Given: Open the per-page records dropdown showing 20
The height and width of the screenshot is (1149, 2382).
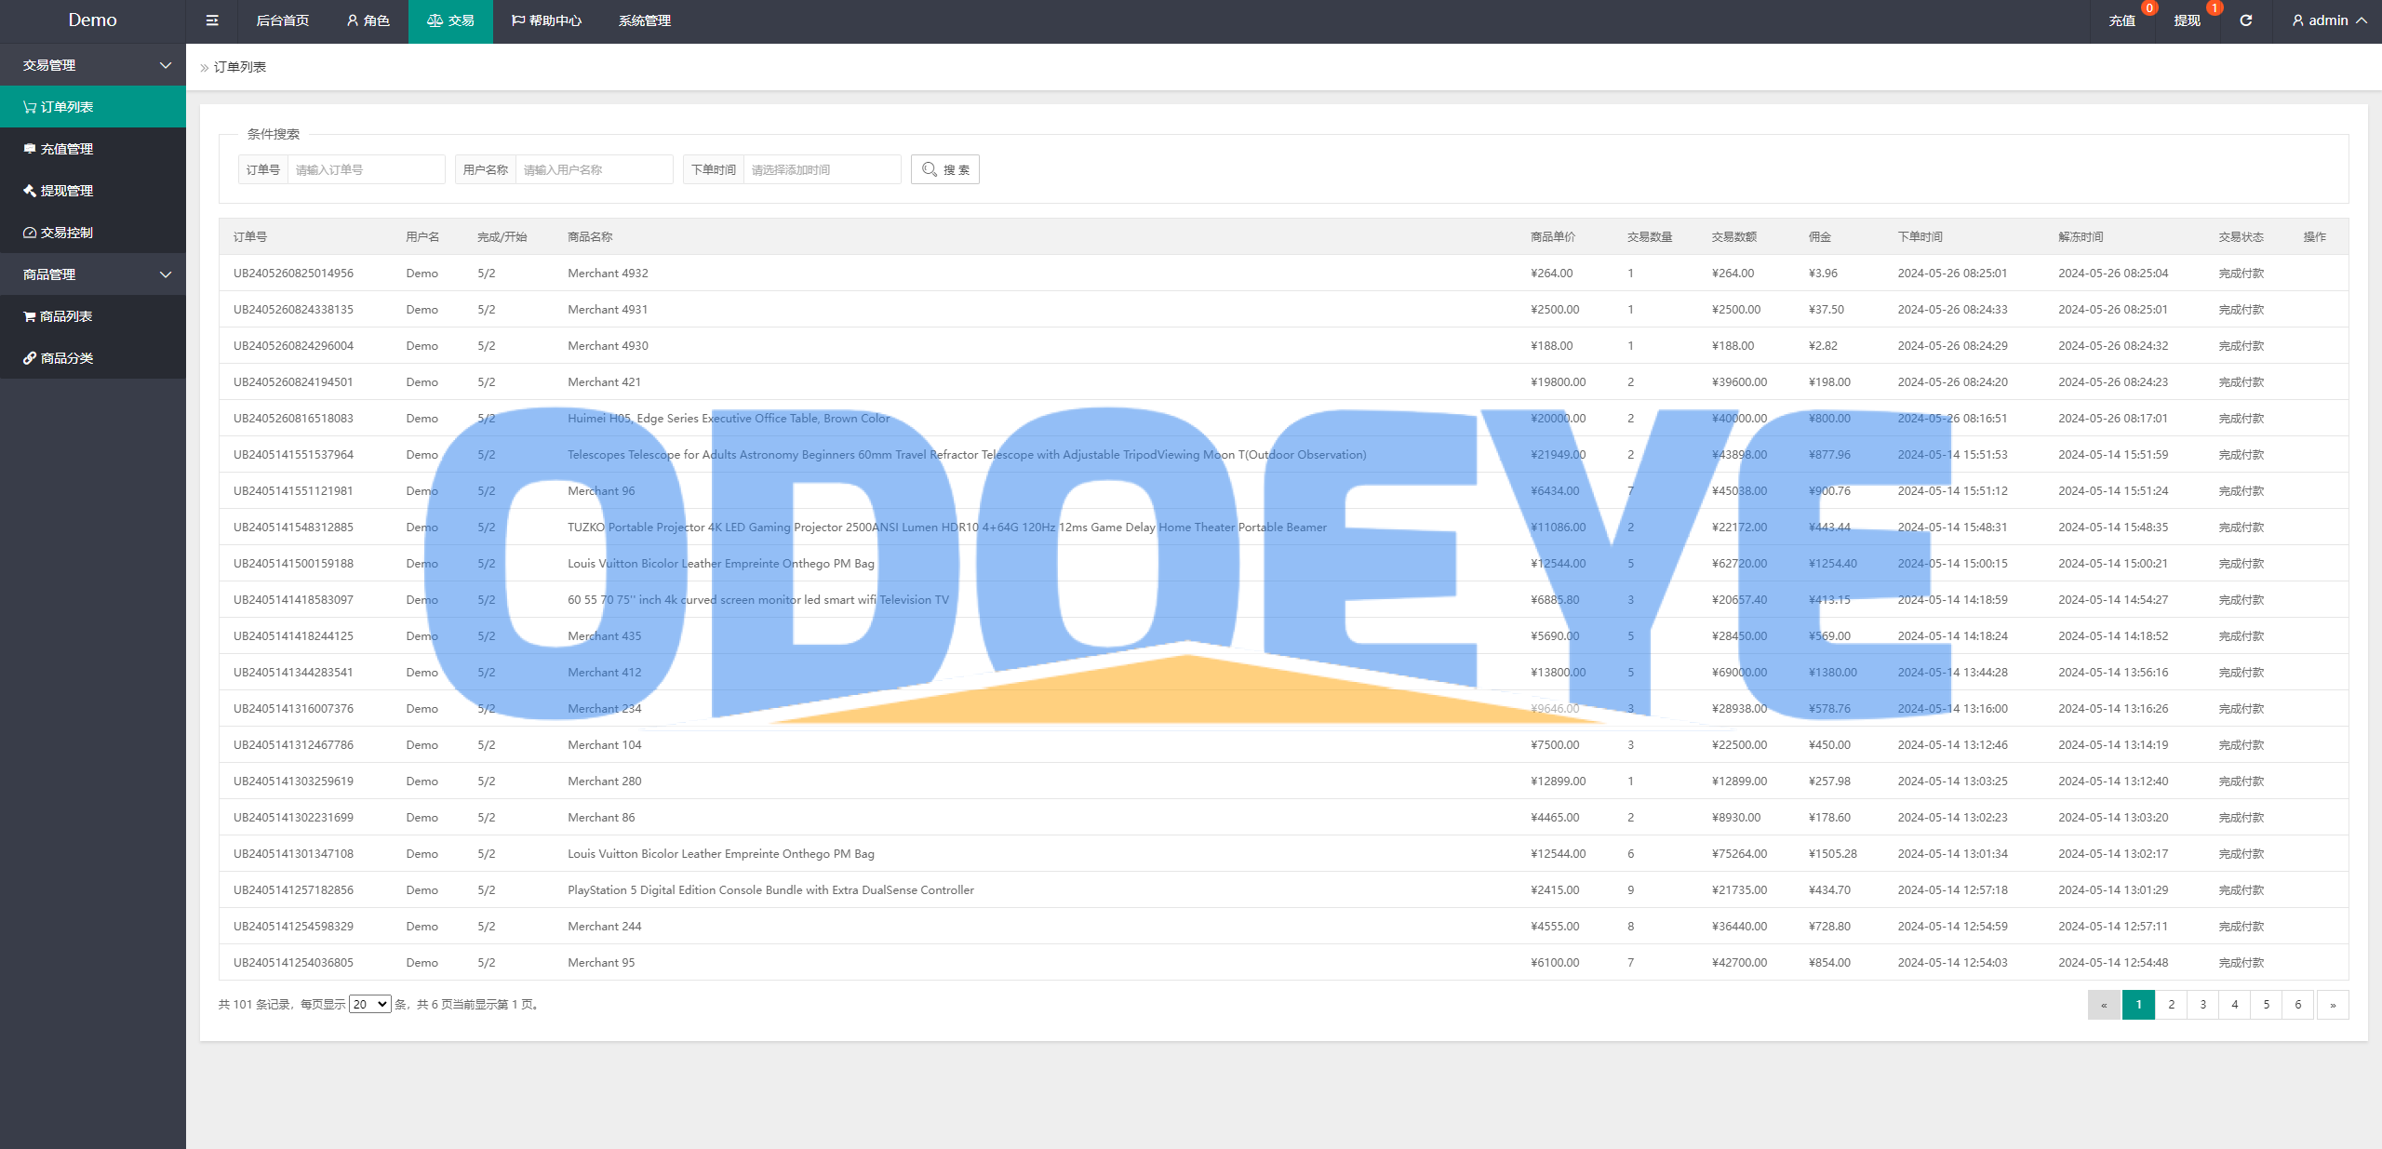Looking at the screenshot, I should coord(369,1005).
